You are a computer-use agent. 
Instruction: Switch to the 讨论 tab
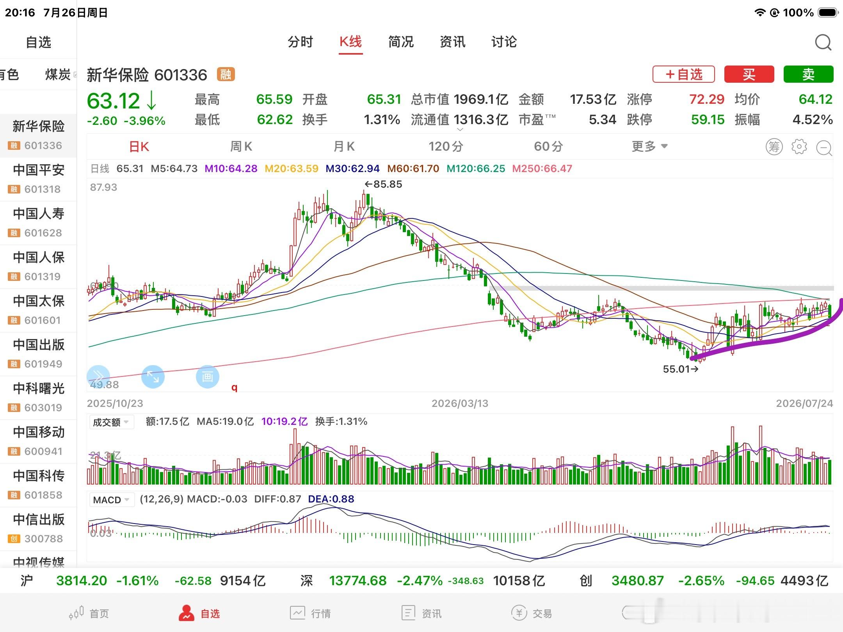tap(504, 42)
